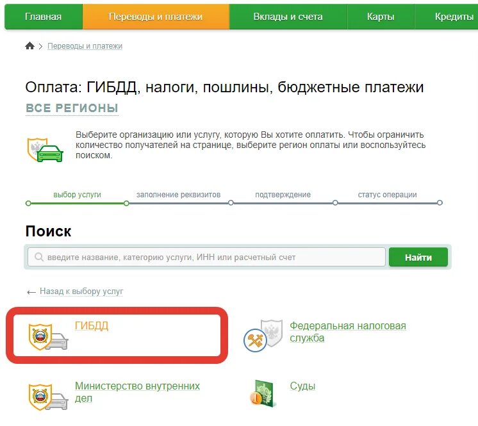Click the статус операции step label
The image size is (478, 426).
(x=387, y=195)
